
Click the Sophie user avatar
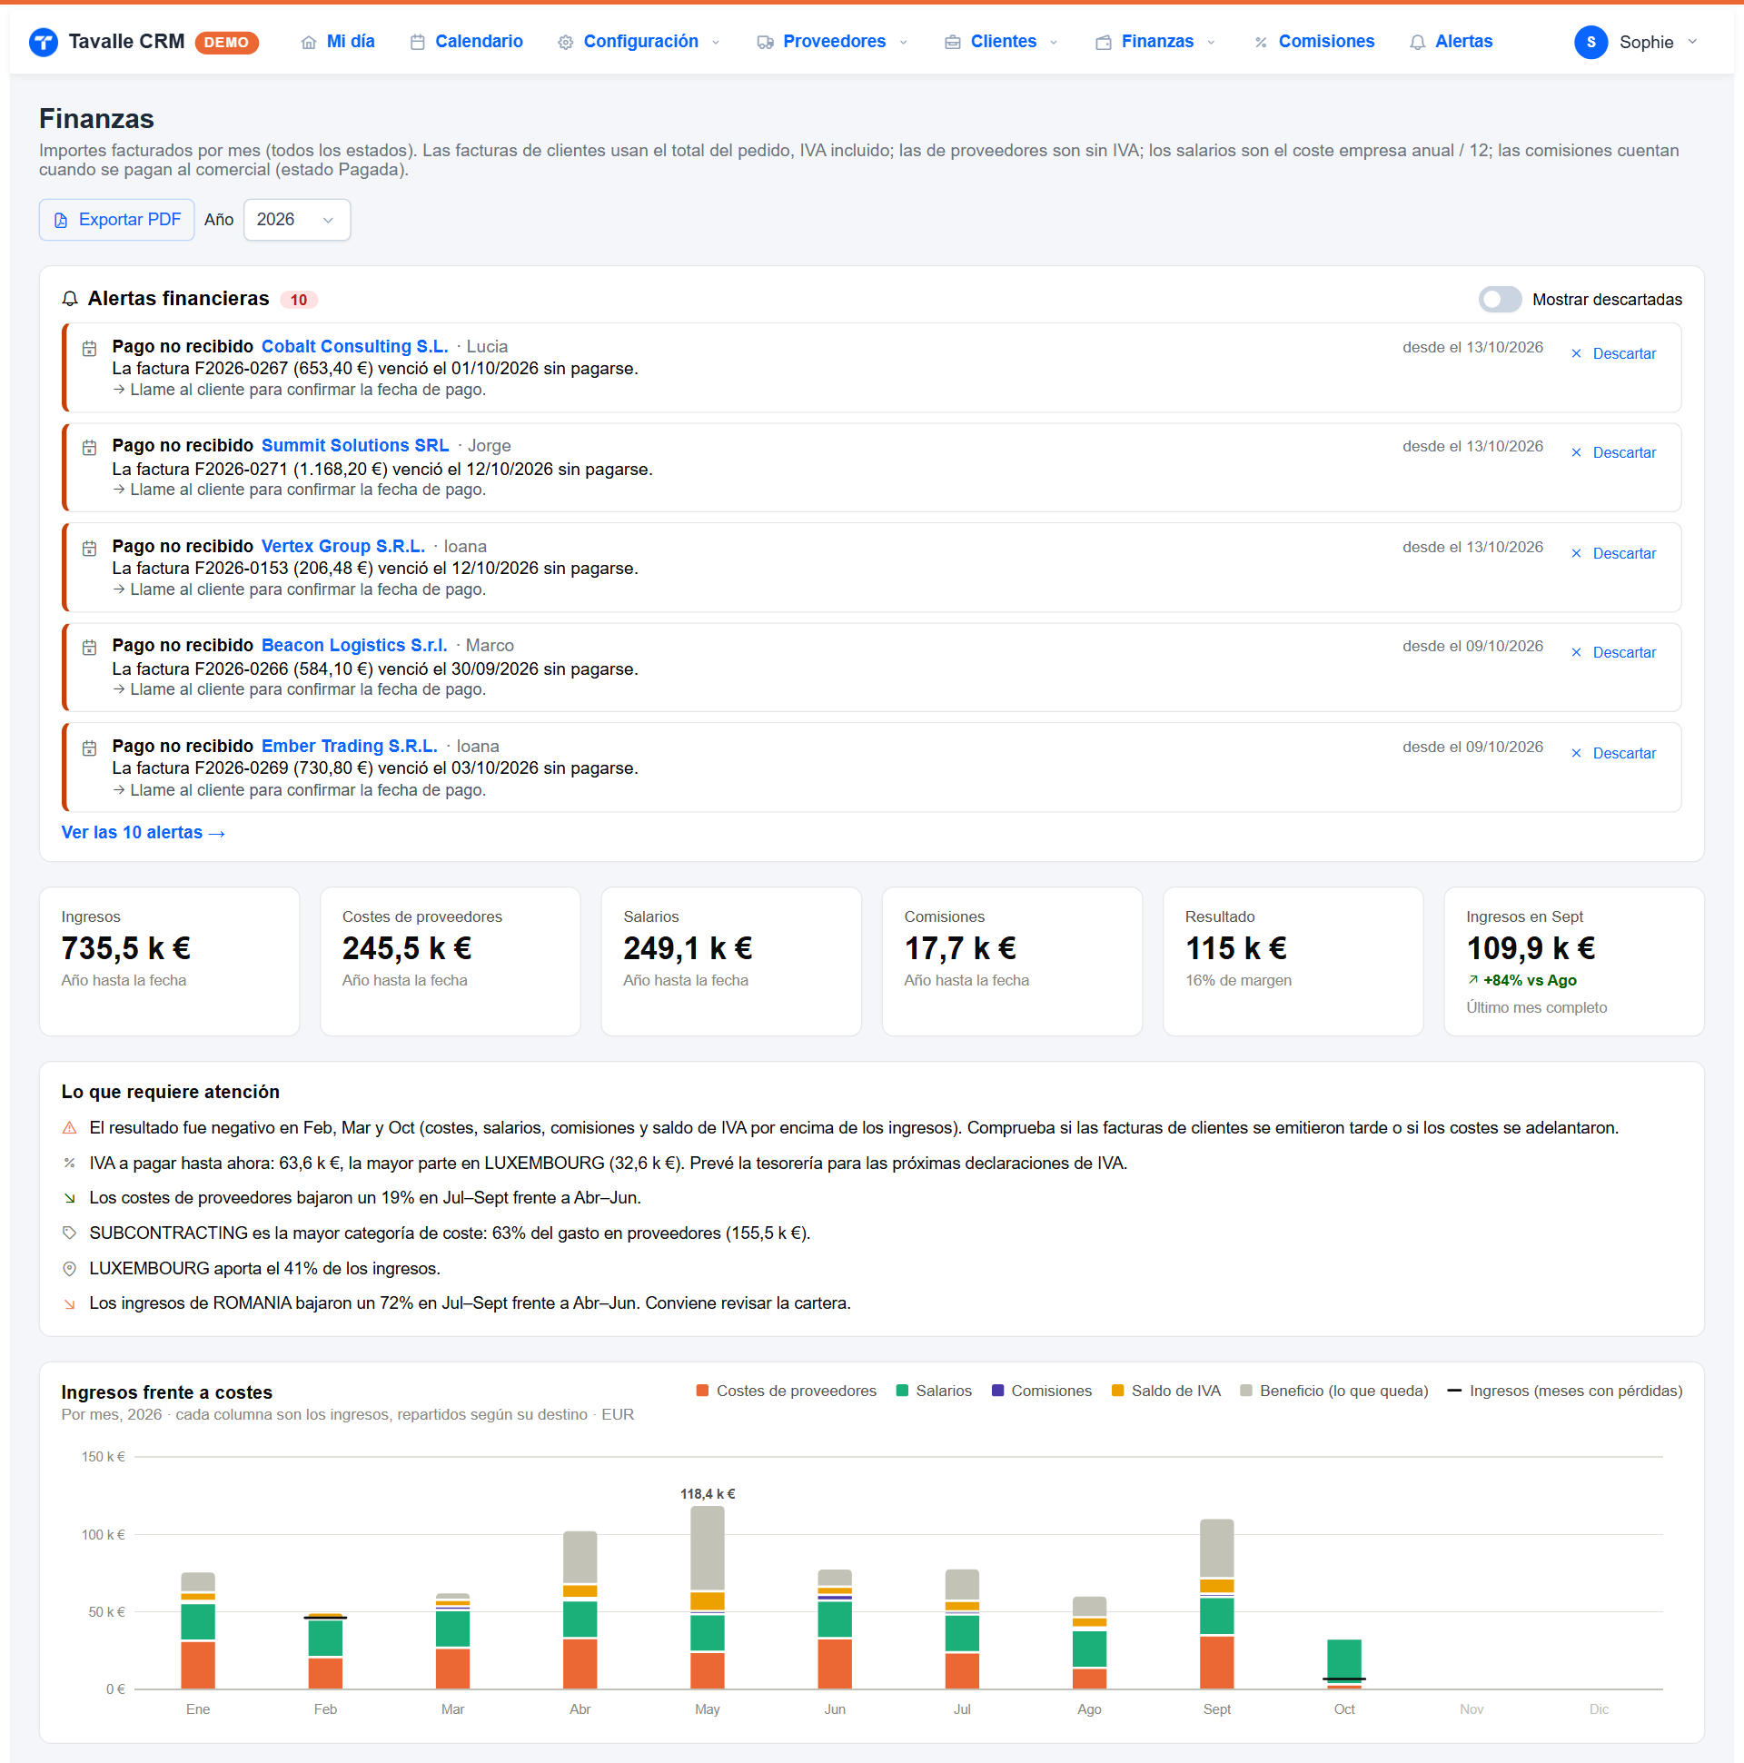[x=1590, y=42]
